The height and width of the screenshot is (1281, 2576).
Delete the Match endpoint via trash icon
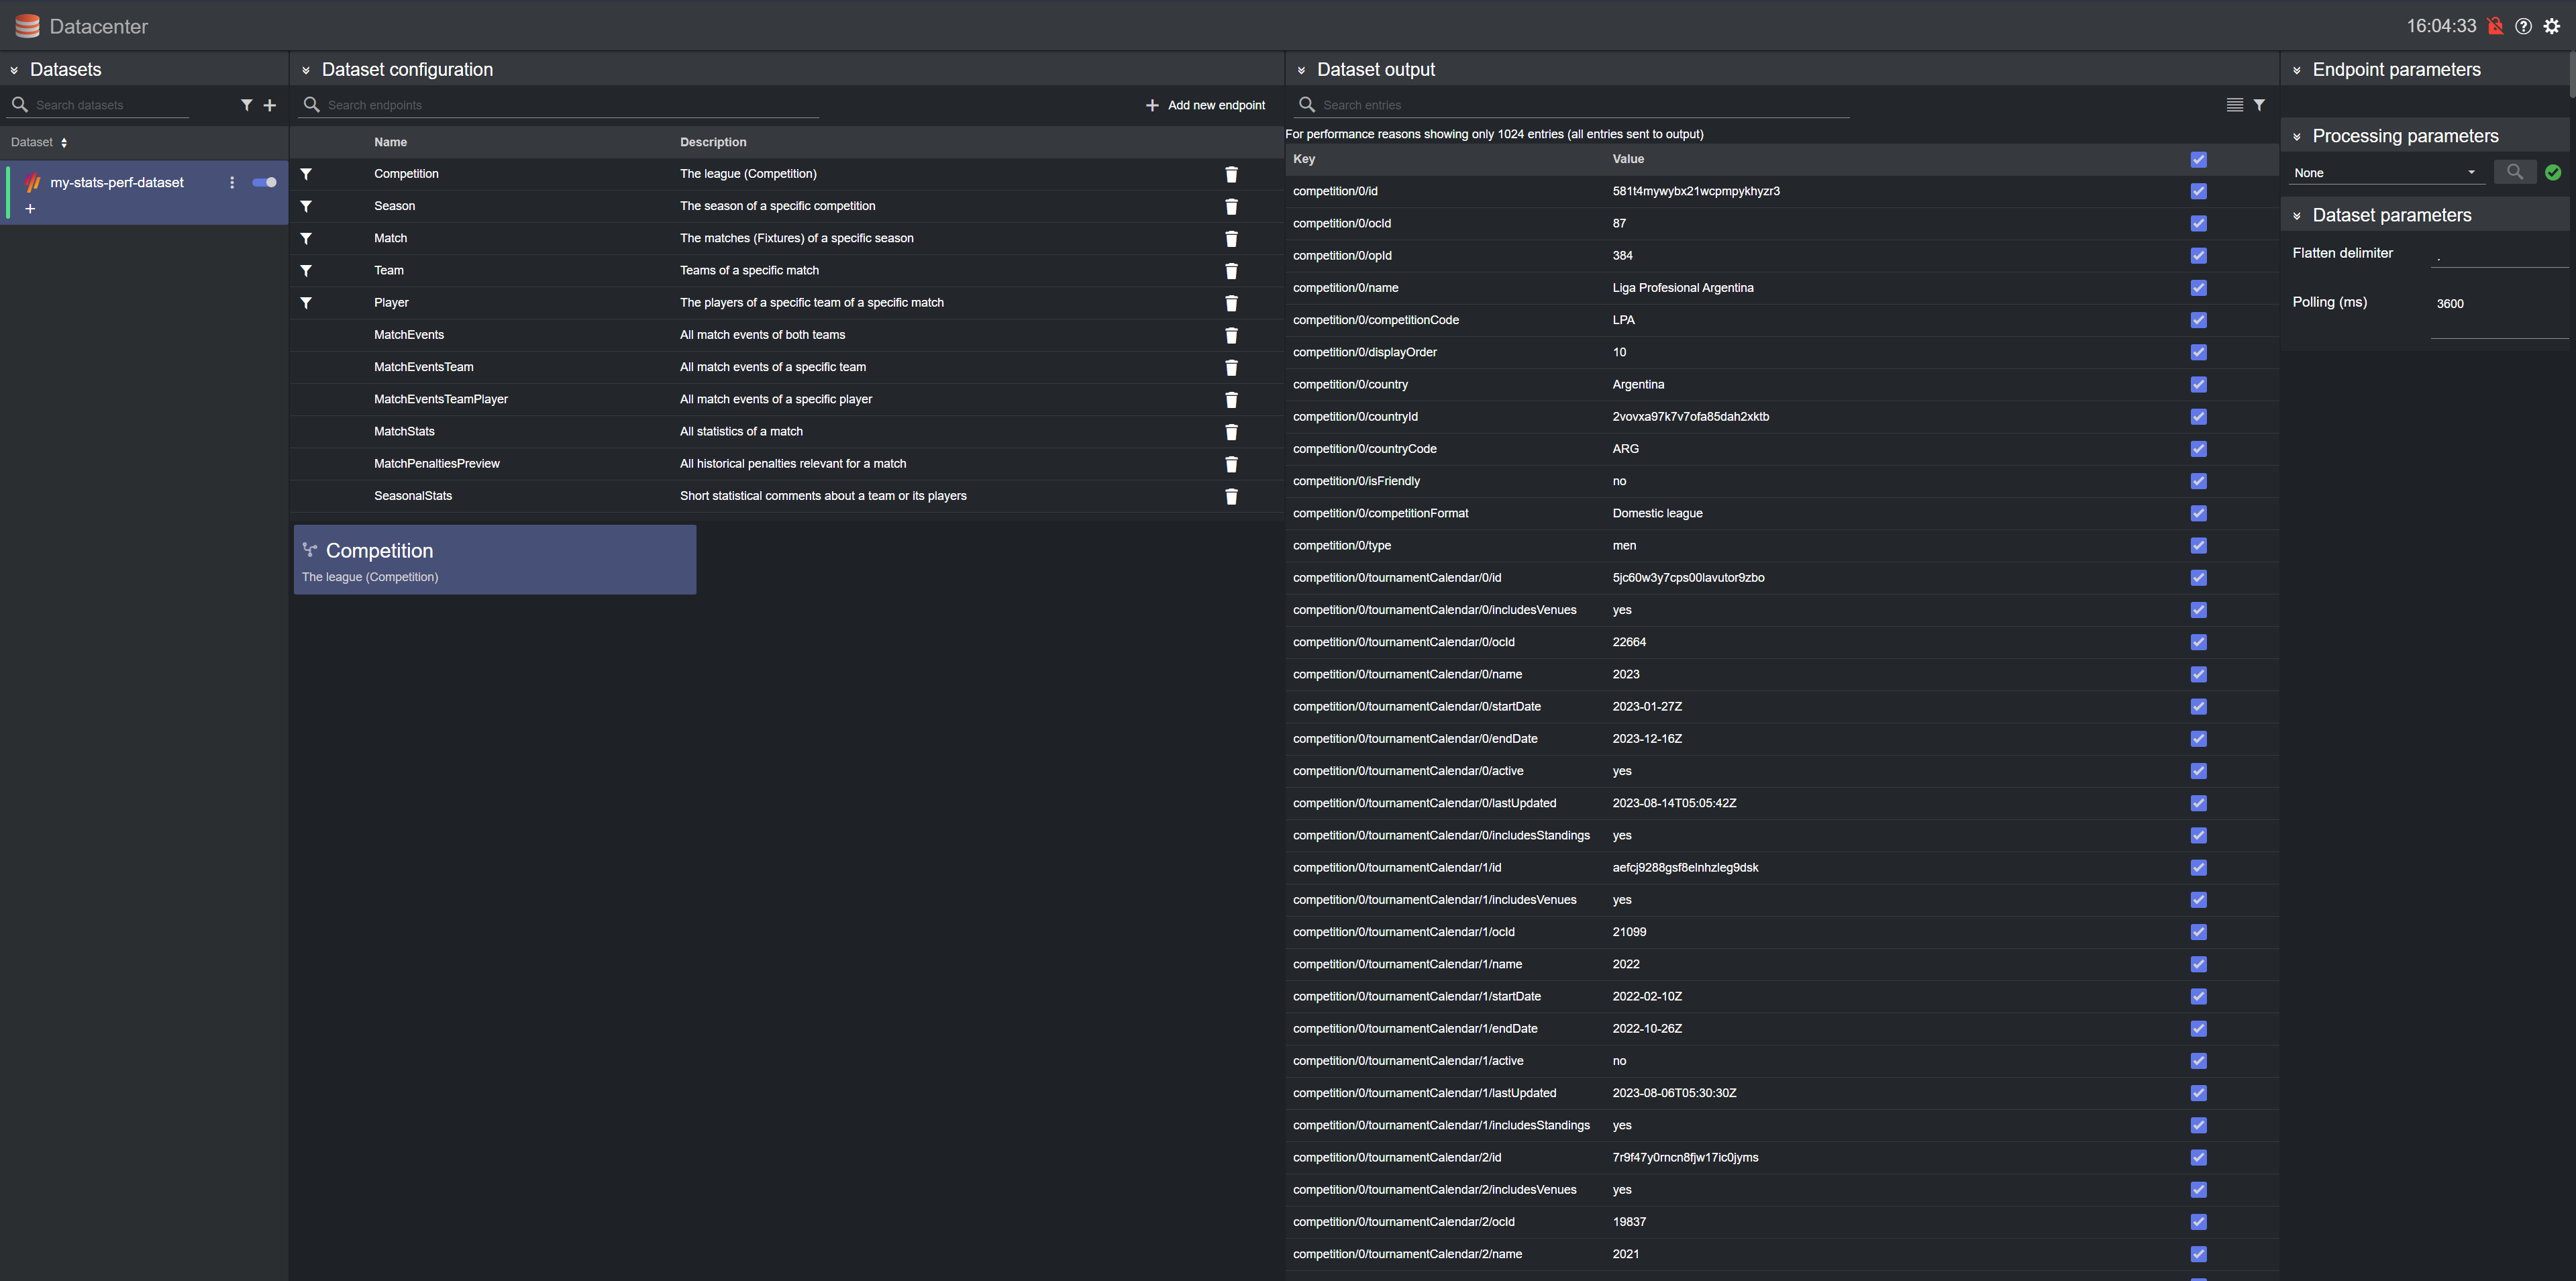click(x=1231, y=239)
